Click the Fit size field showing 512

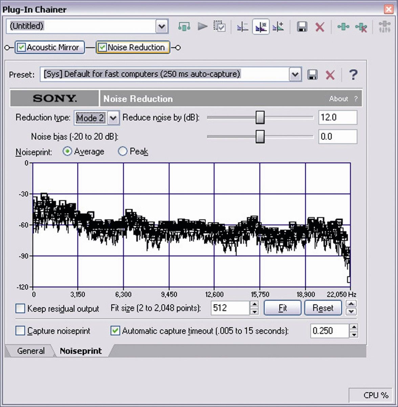coord(230,308)
